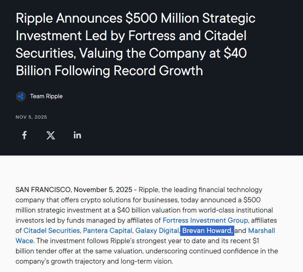Open the Galaxy Digital link
The image size is (303, 272).
pyautogui.click(x=157, y=231)
